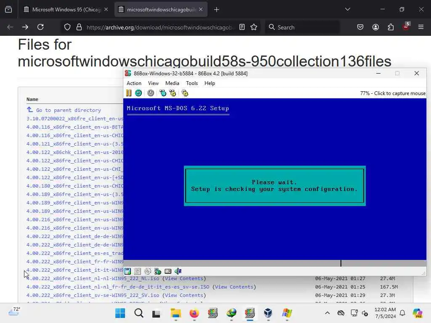Send Ctrl+Alt+Del via blue toolbar icon
Screen dimensions: 431x323
pos(163,93)
